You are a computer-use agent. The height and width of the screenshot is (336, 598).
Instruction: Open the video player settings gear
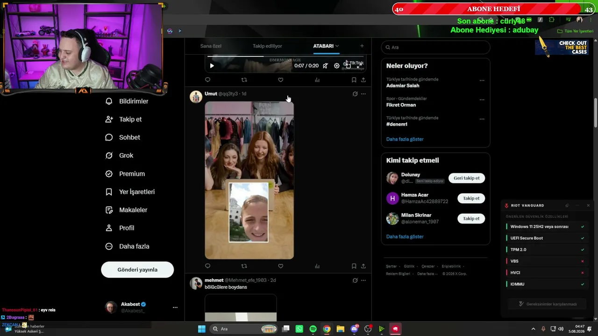point(336,66)
